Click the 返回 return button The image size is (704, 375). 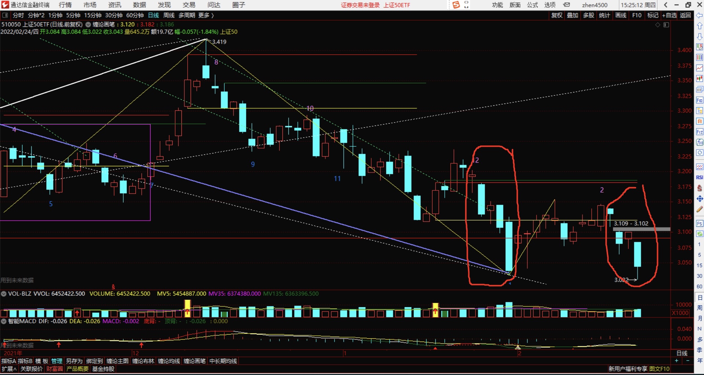686,15
